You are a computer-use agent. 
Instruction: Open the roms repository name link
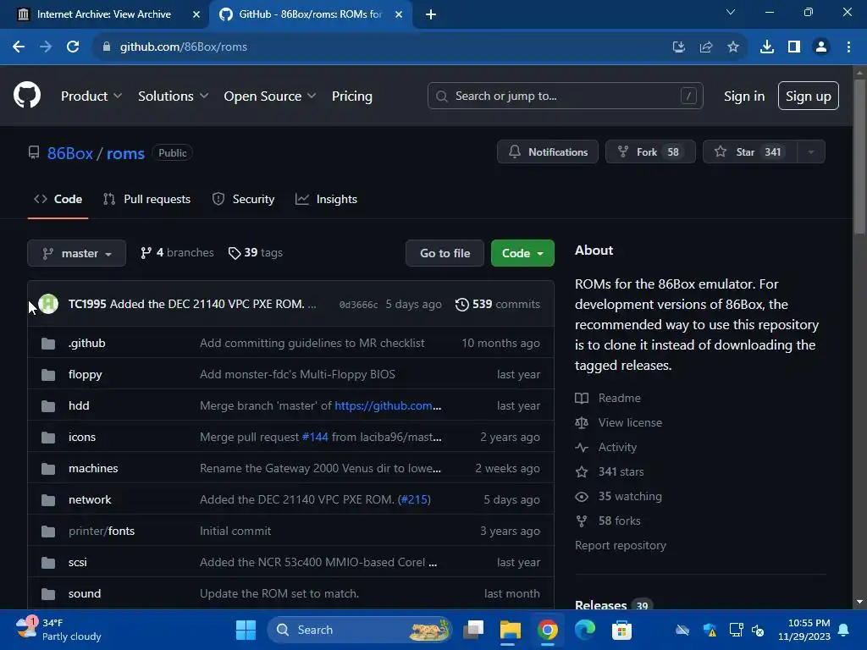[x=125, y=153]
